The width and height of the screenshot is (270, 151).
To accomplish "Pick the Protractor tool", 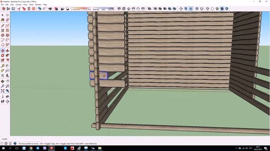I will tap(3, 71).
